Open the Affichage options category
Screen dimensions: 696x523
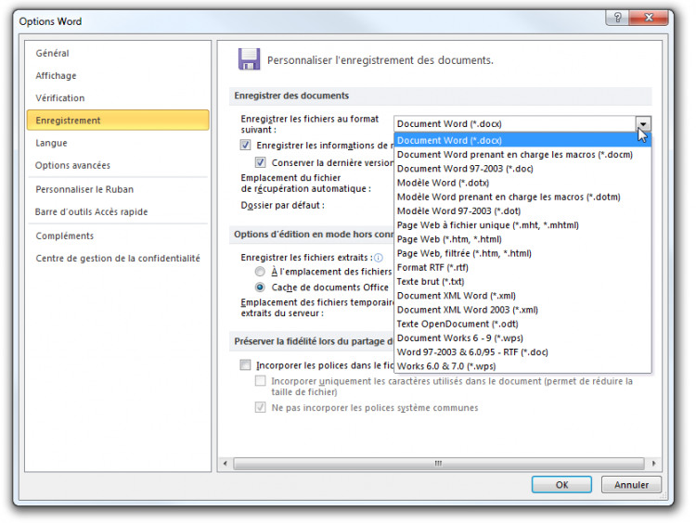coord(118,76)
